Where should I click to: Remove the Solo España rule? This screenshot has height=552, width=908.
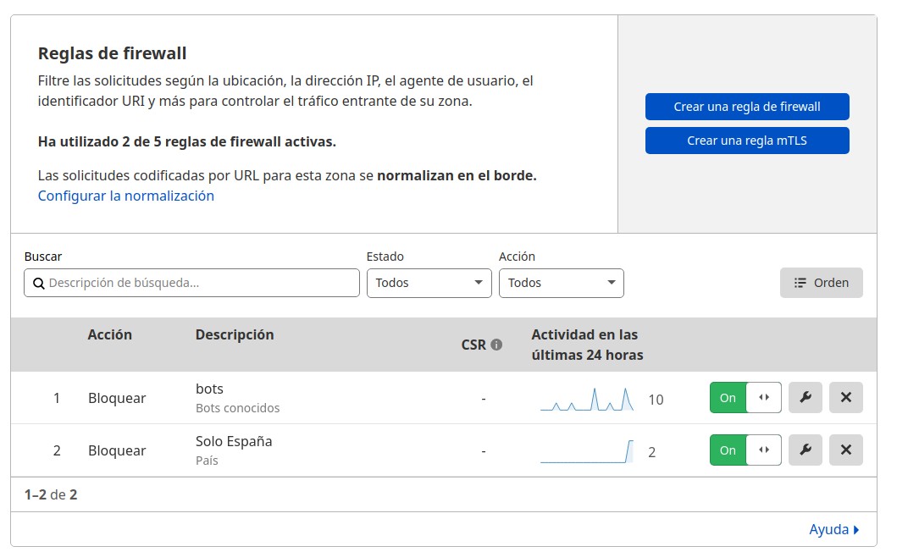click(x=845, y=450)
